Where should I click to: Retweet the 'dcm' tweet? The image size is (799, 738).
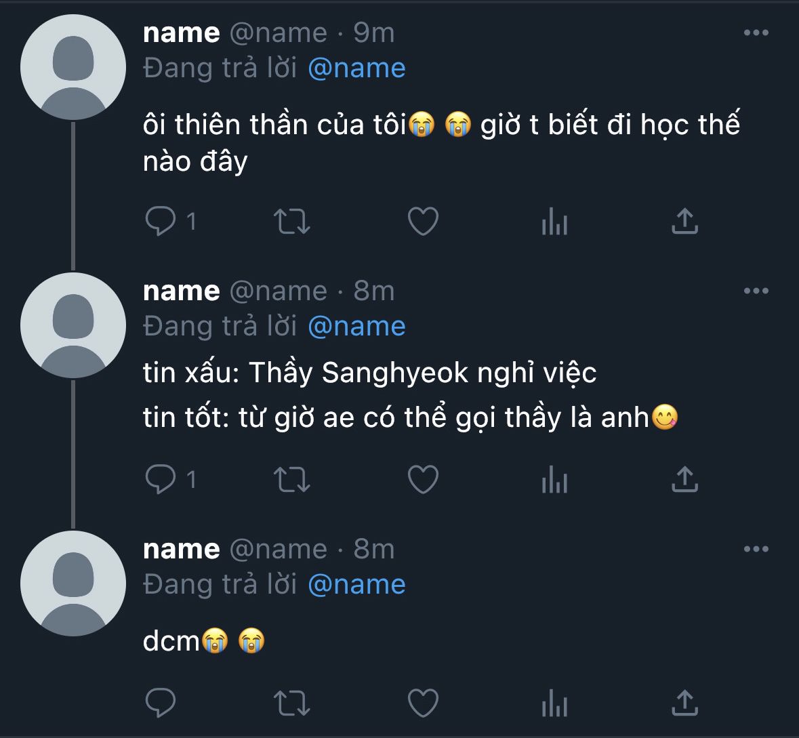(x=291, y=703)
